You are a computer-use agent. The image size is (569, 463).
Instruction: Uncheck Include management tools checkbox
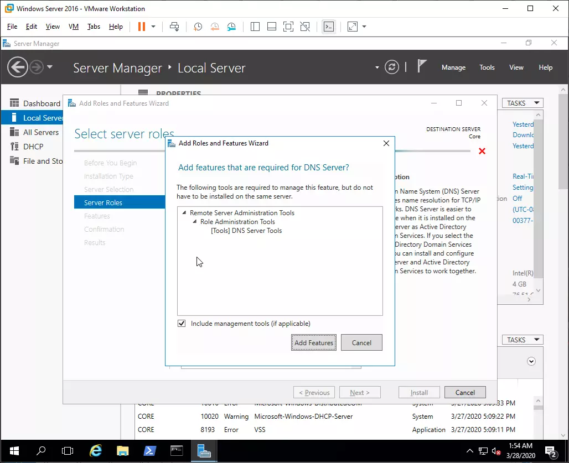[182, 324]
